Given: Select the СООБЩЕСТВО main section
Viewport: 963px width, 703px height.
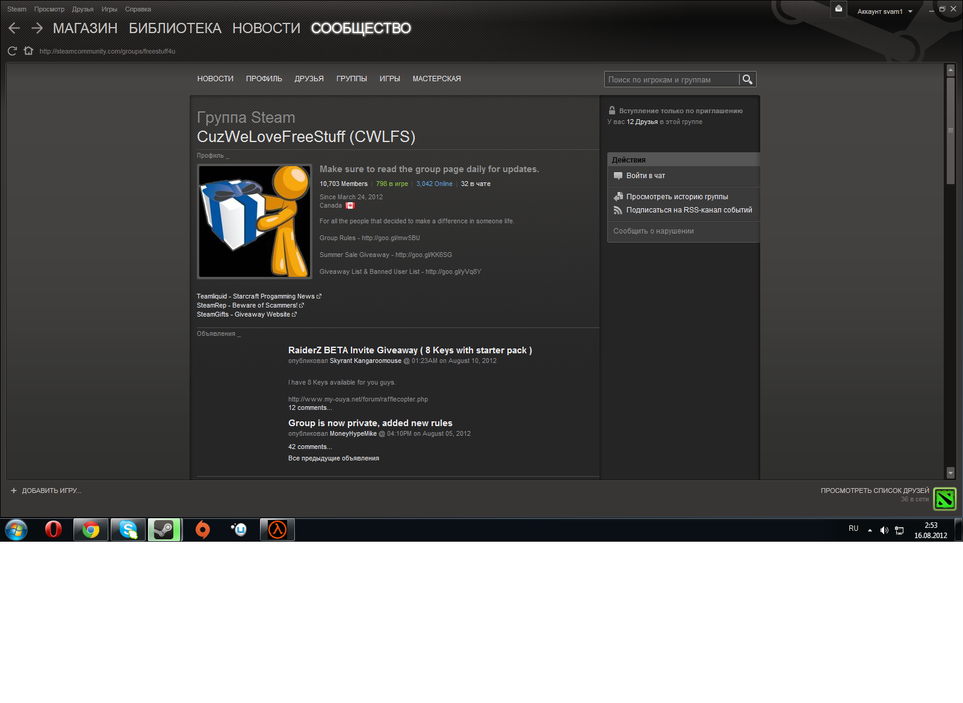Looking at the screenshot, I should click(361, 28).
